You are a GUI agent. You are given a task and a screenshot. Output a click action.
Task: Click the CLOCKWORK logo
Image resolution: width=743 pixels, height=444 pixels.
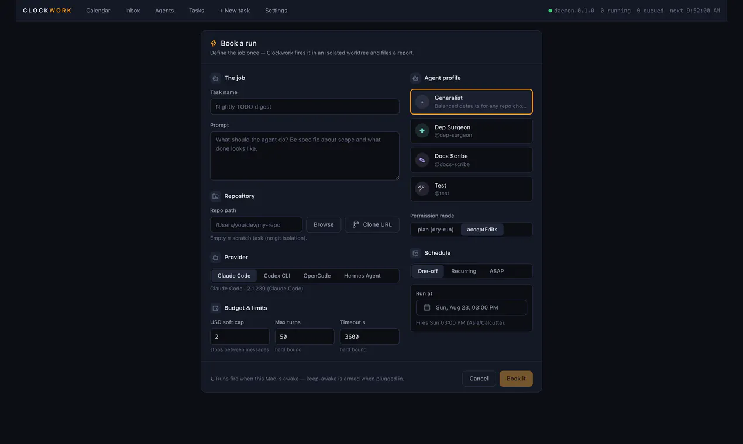47,11
